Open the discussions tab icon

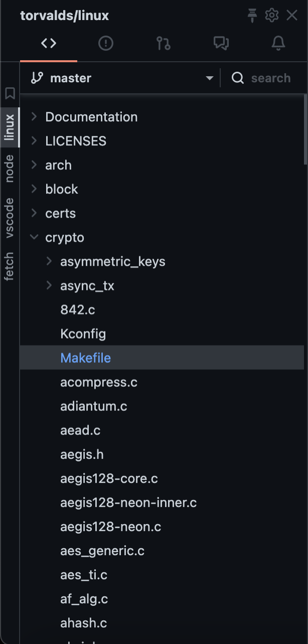[221, 44]
